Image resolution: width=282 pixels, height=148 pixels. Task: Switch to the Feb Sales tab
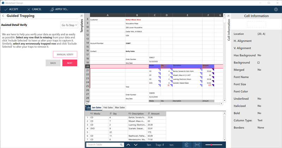(x=108, y=107)
